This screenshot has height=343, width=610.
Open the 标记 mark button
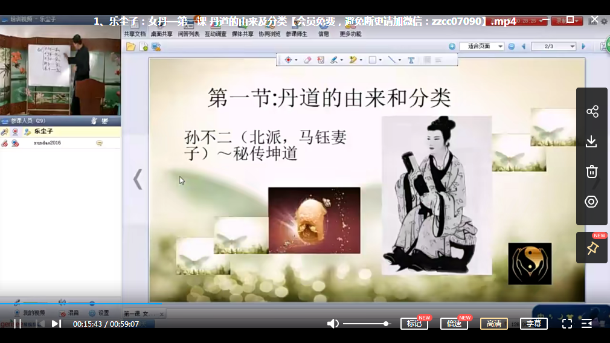(414, 324)
